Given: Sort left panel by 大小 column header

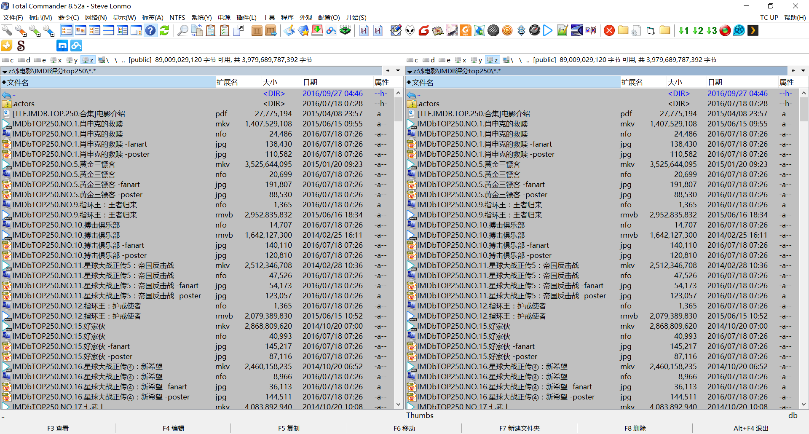Looking at the screenshot, I should tap(281, 82).
